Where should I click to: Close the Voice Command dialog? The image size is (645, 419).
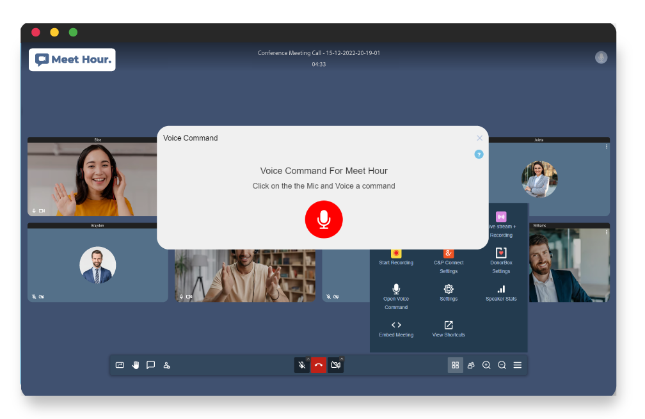479,138
